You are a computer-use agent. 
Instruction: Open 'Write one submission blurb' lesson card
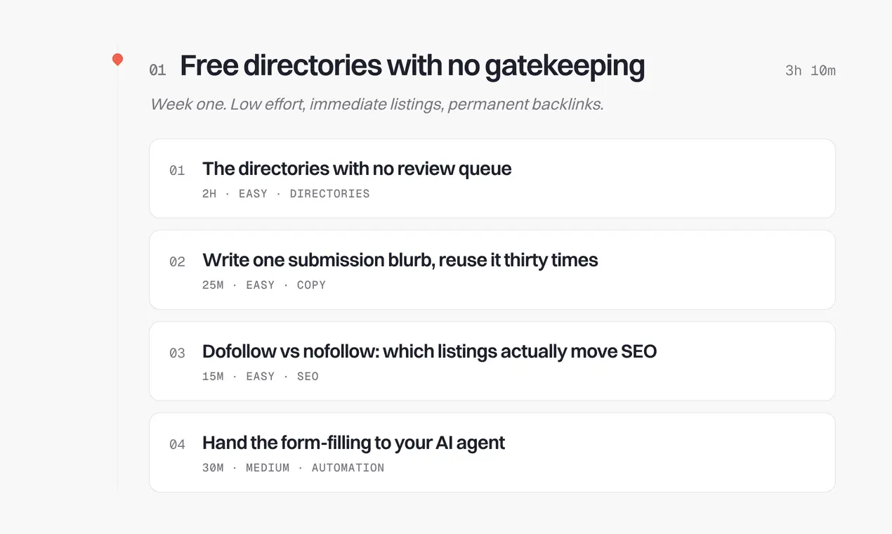[492, 270]
